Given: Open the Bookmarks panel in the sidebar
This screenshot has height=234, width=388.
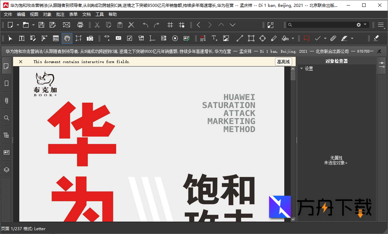Looking at the screenshot, I should point(6,83).
